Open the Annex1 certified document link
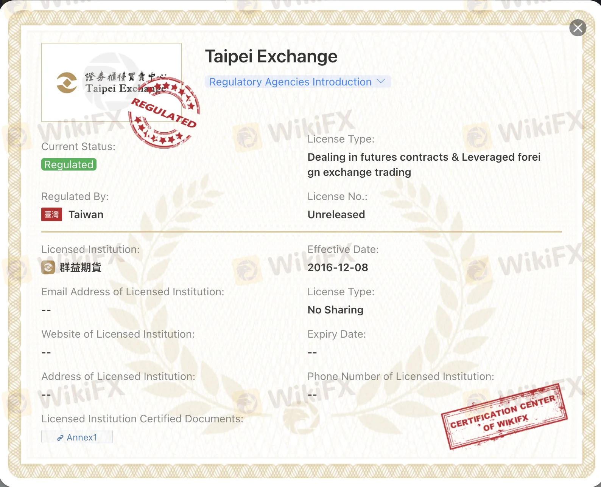Viewport: 601px width, 487px height. click(77, 437)
